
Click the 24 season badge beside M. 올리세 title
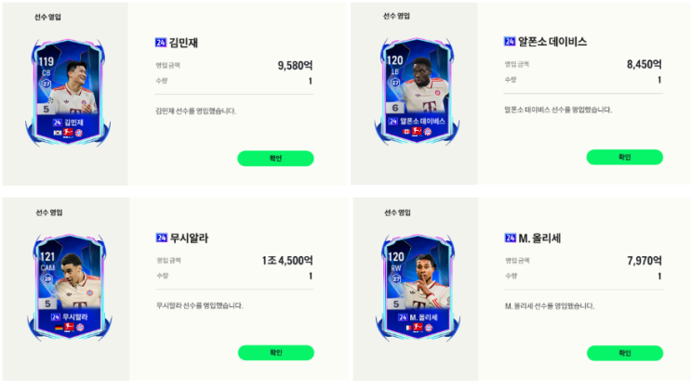pos(510,238)
